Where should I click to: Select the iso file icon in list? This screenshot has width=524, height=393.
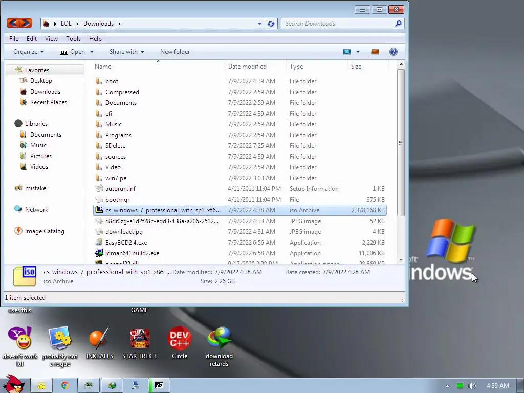tap(99, 210)
